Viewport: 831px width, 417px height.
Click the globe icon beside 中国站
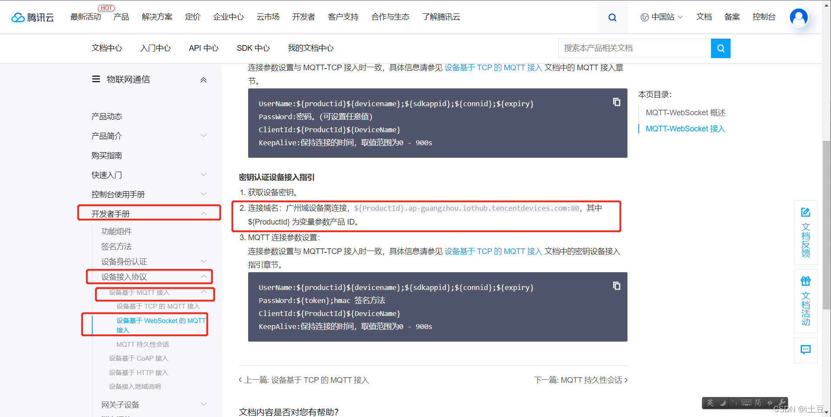(x=644, y=17)
